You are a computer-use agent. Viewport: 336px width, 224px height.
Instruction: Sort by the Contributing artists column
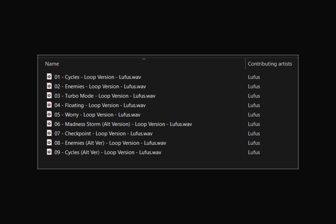pos(270,64)
